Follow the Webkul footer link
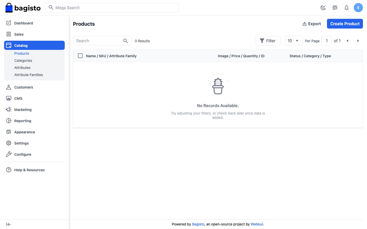367x229 pixels. pyautogui.click(x=257, y=224)
